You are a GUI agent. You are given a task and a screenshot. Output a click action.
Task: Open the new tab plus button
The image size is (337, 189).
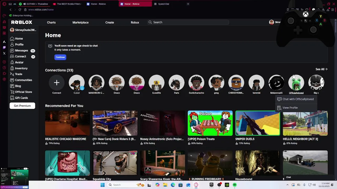coord(188,4)
